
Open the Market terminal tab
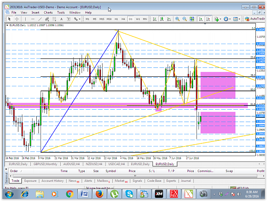pos(121,181)
